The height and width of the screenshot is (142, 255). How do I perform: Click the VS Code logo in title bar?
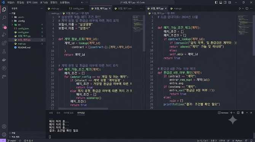click(3, 2)
